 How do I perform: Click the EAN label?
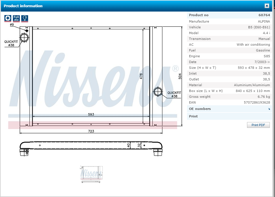(192, 102)
